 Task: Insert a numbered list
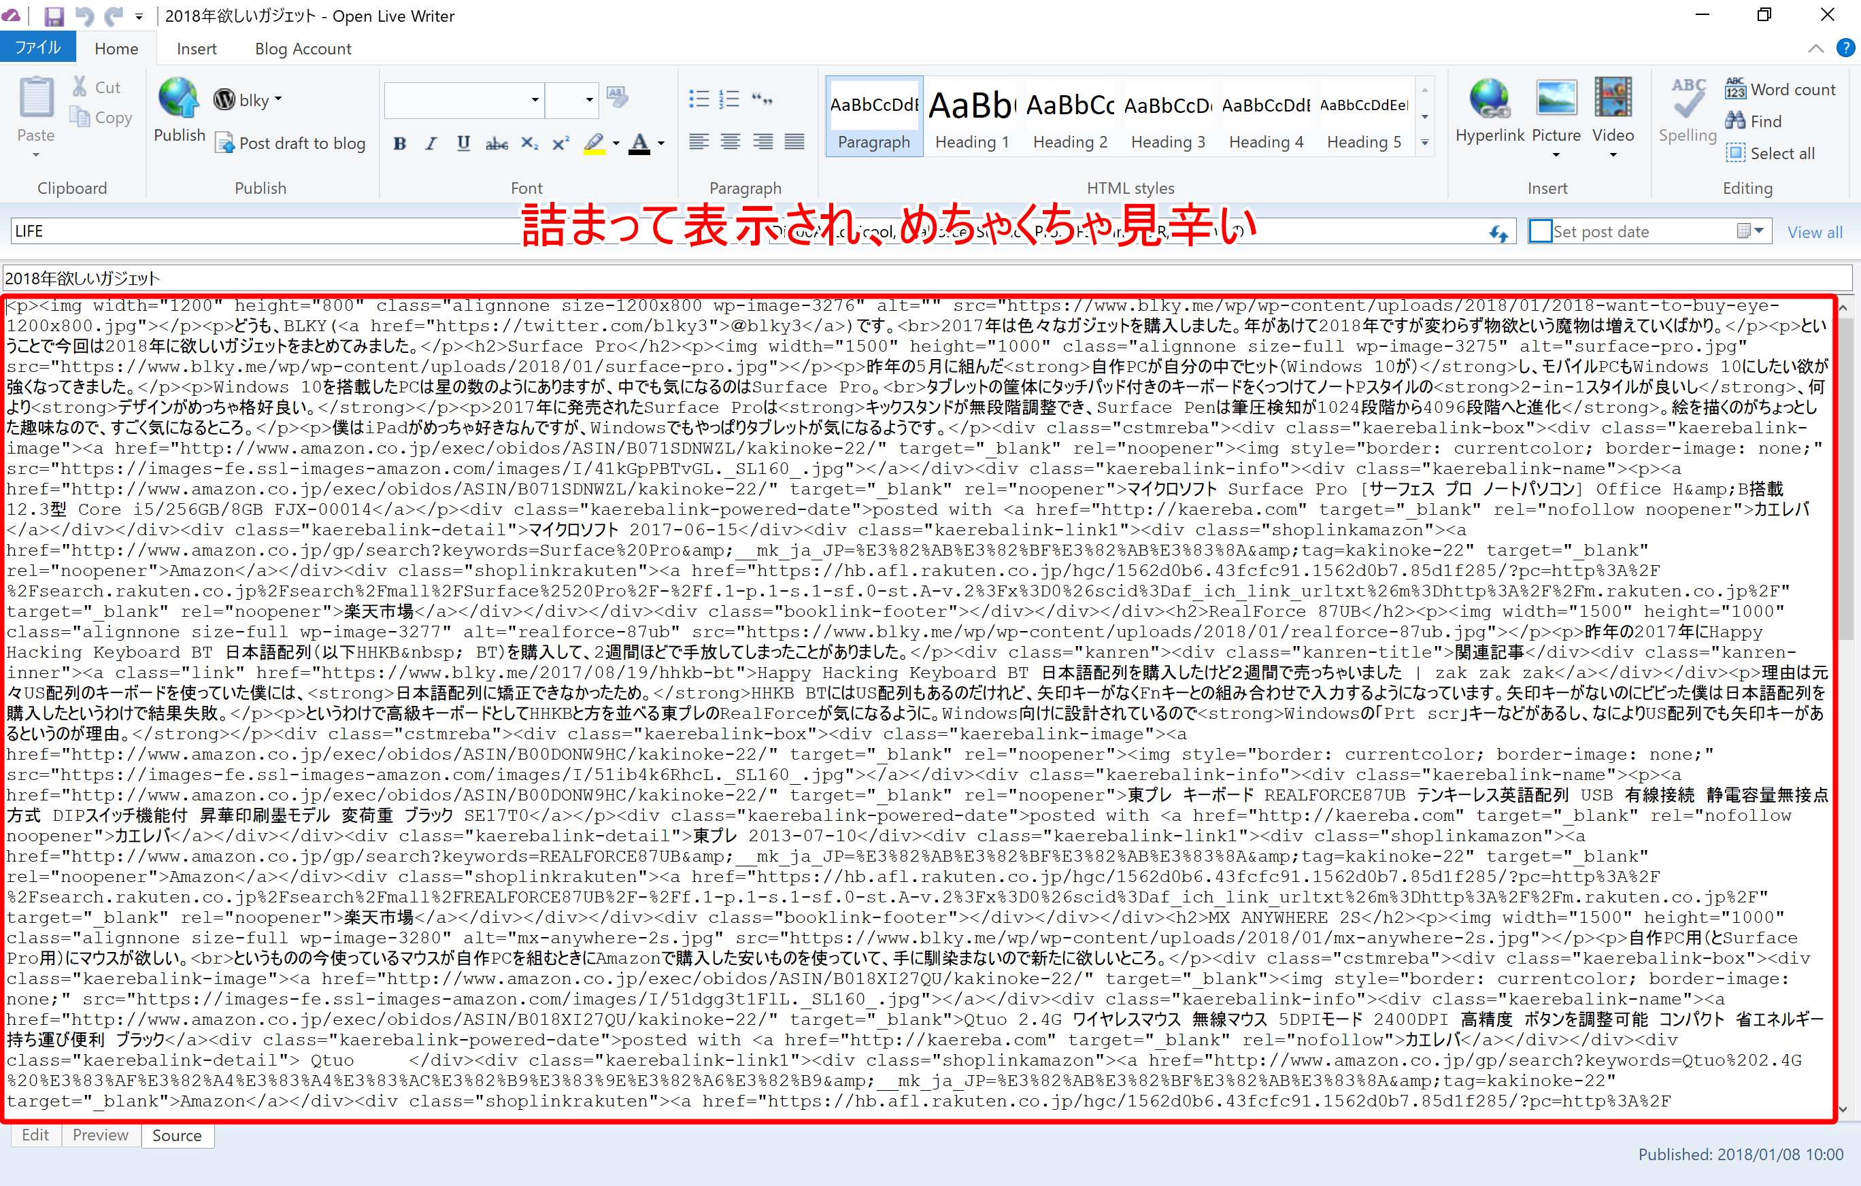730,99
